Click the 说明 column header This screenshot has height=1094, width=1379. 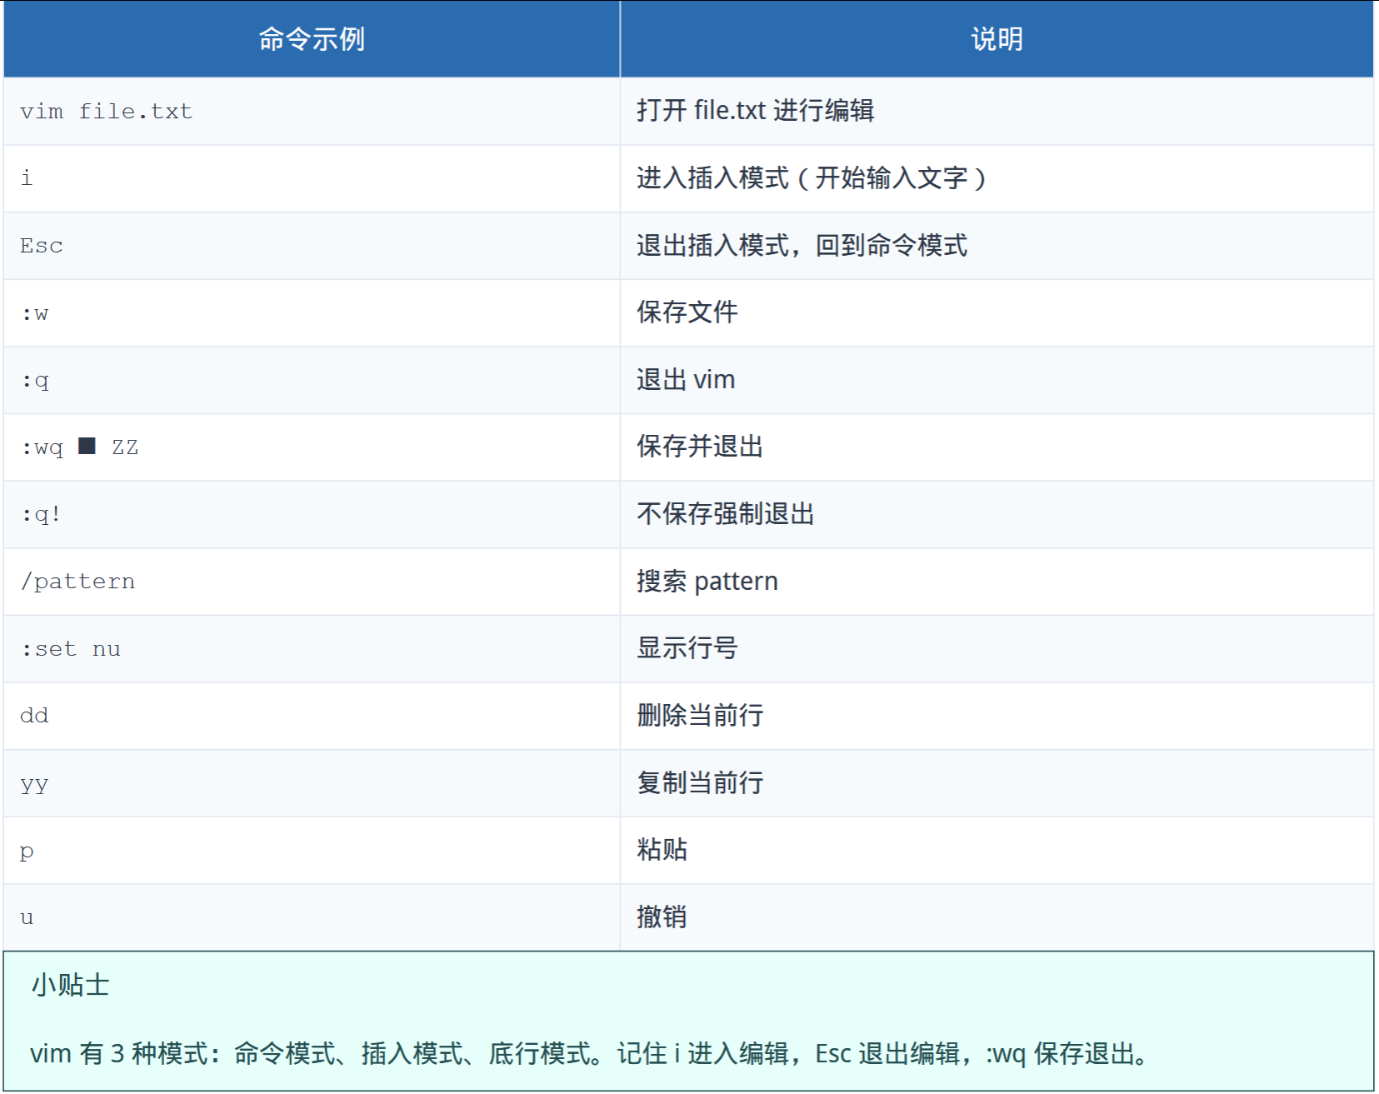[x=997, y=39]
